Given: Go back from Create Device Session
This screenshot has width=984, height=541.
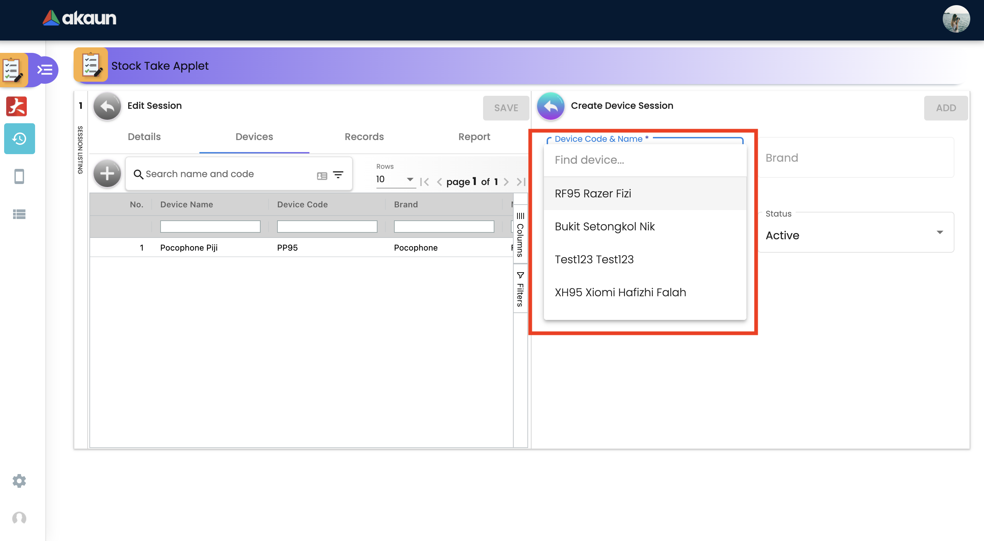Looking at the screenshot, I should pos(550,106).
